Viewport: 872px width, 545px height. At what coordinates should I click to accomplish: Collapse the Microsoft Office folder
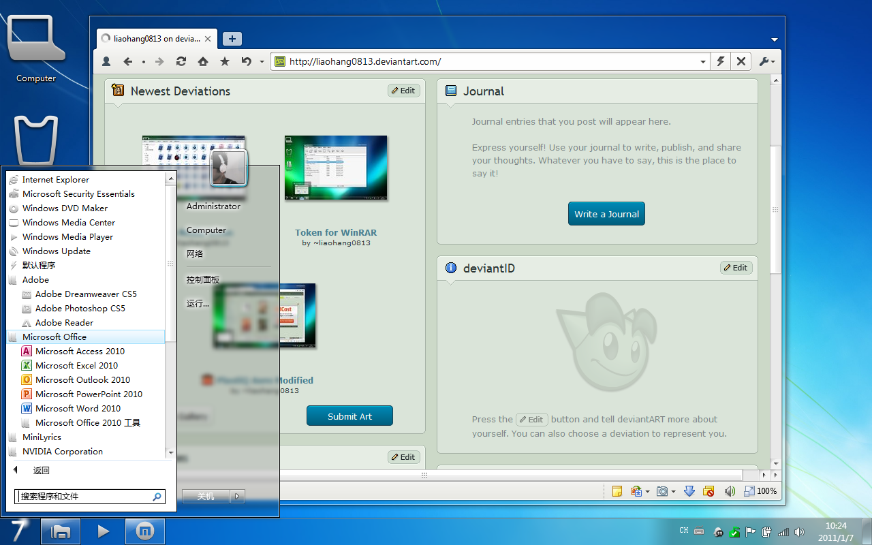[x=85, y=337]
